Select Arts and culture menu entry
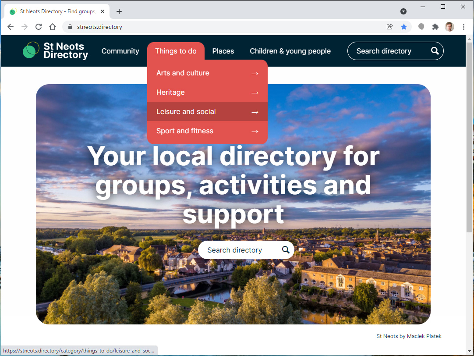 pyautogui.click(x=207, y=73)
